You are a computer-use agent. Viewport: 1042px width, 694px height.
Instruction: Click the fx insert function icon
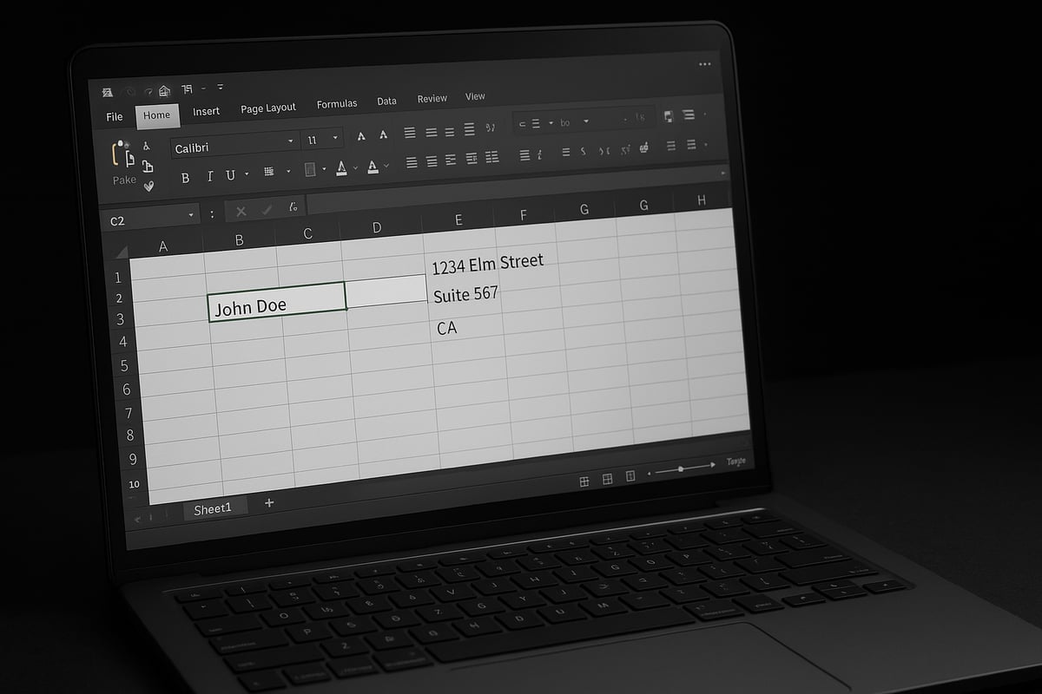point(293,208)
